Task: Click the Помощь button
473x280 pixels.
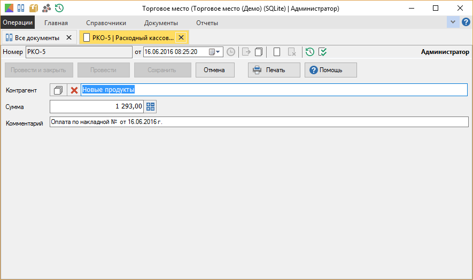Action: (x=331, y=70)
